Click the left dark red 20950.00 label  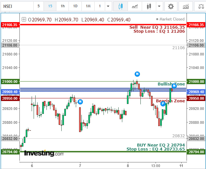[x=10, y=98]
